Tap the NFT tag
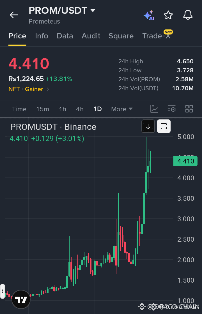The image size is (202, 314). point(14,89)
